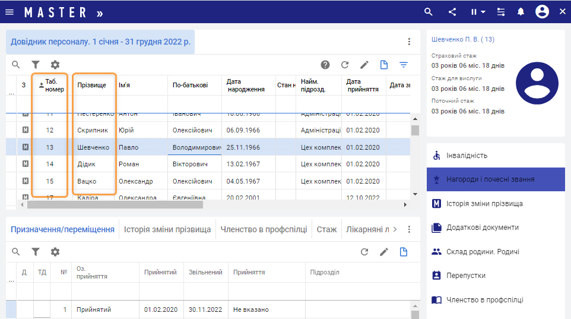The height and width of the screenshot is (319, 571).
Task: Switch to Історія зміни прізвища tab
Action: pos(167,229)
